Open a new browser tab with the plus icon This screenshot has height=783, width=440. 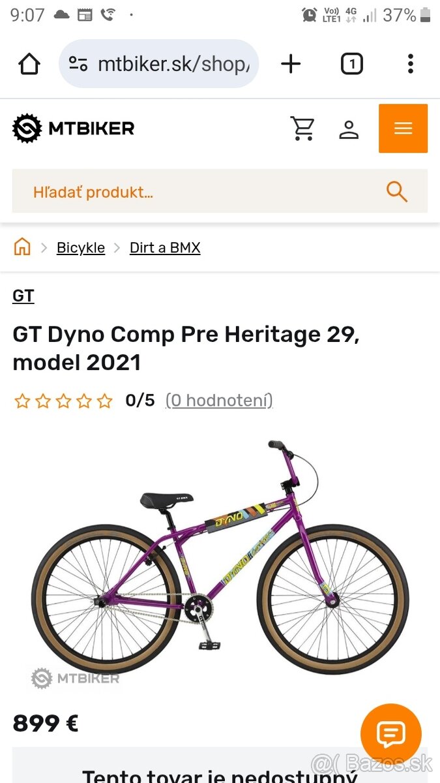coord(291,64)
